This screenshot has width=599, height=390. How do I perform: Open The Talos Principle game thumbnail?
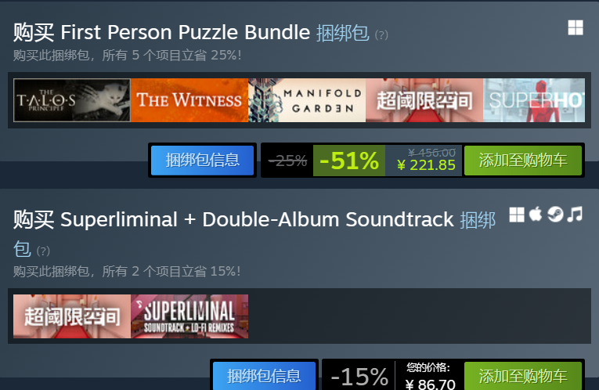(x=72, y=100)
